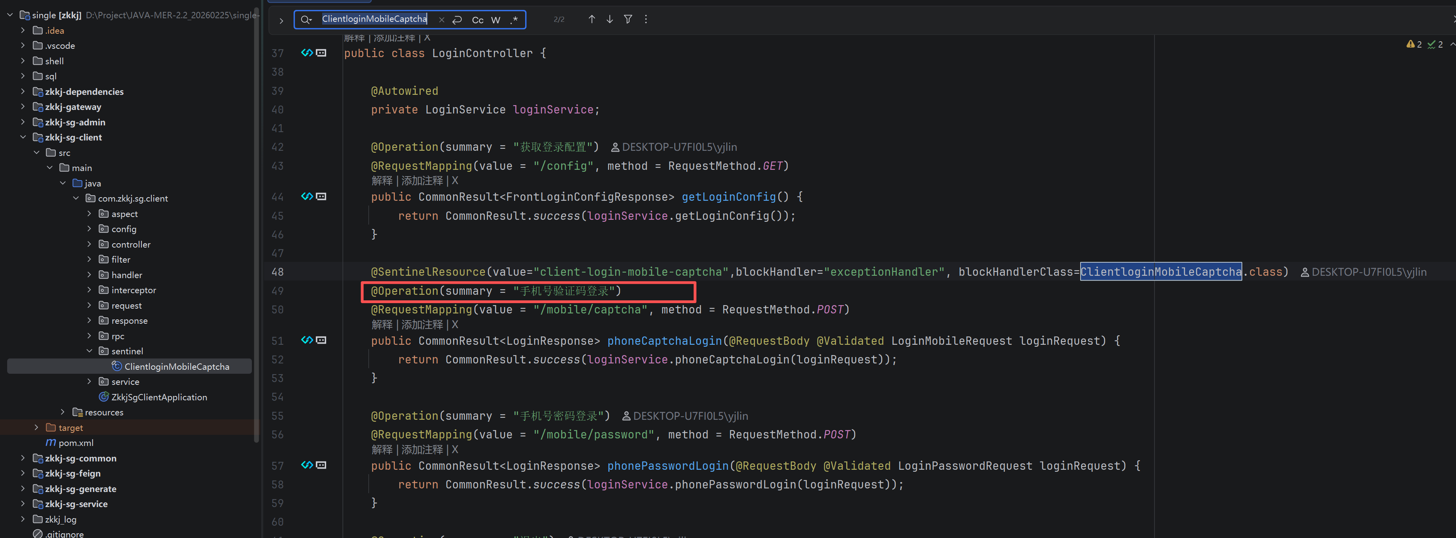Expand replace field with the chevron
The height and width of the screenshot is (538, 1456).
[x=281, y=21]
